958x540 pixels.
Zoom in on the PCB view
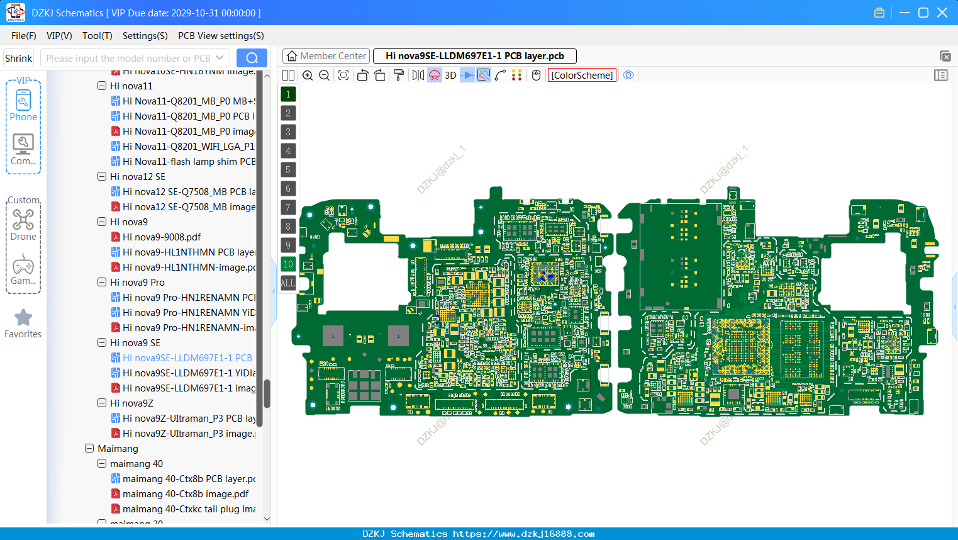[308, 76]
